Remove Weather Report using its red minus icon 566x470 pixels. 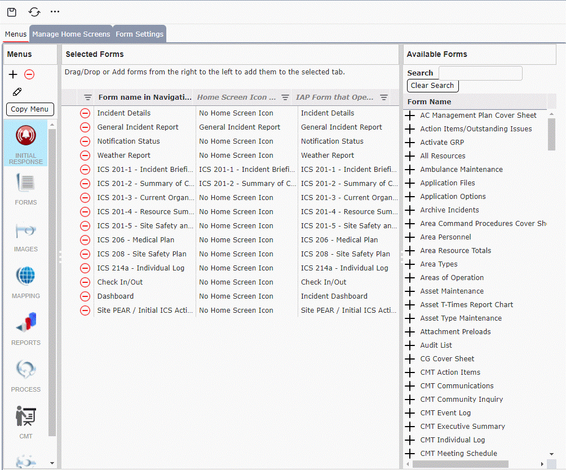point(85,155)
